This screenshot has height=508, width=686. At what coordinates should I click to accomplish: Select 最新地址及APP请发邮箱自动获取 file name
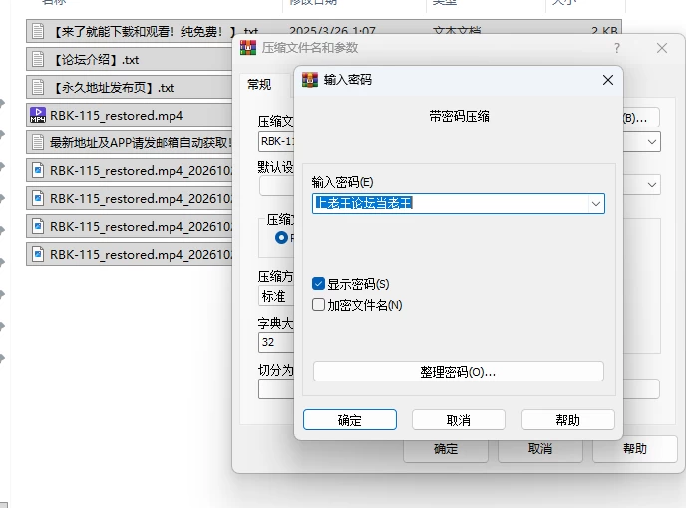pyautogui.click(x=141, y=143)
